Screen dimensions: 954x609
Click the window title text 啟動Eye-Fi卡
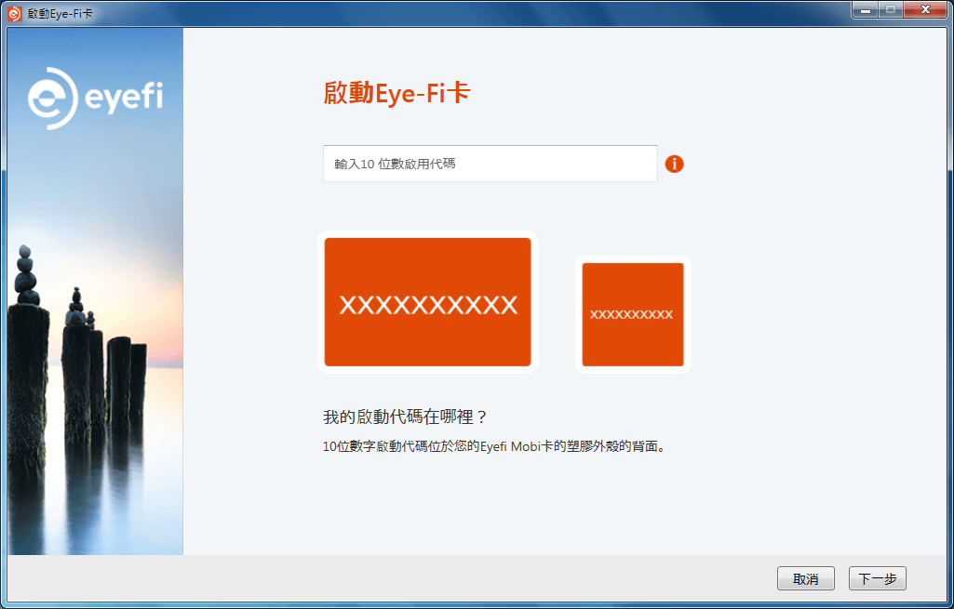[x=58, y=12]
